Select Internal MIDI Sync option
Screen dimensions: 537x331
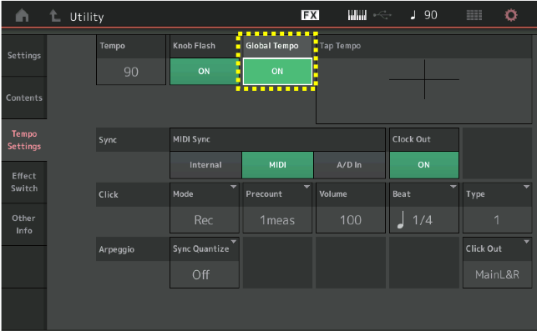pos(205,165)
